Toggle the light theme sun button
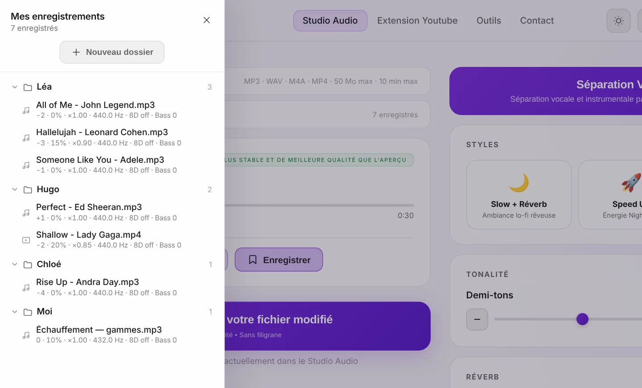Screen dimensions: 642x388 pyautogui.click(x=618, y=21)
